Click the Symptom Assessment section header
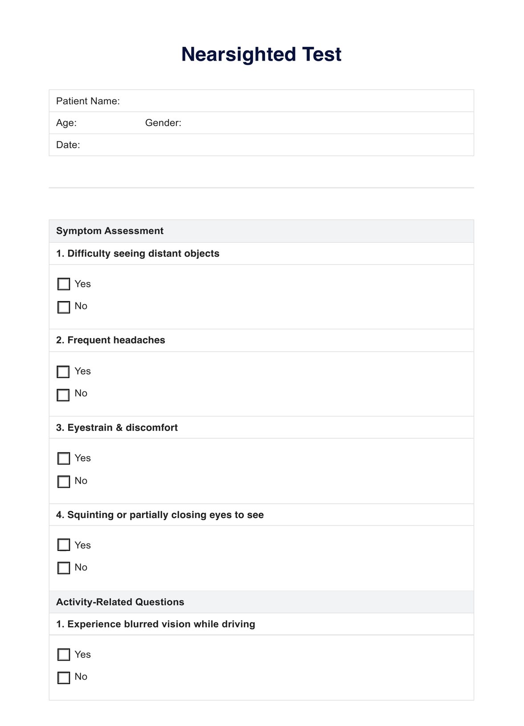The height and width of the screenshot is (726, 524). point(110,231)
